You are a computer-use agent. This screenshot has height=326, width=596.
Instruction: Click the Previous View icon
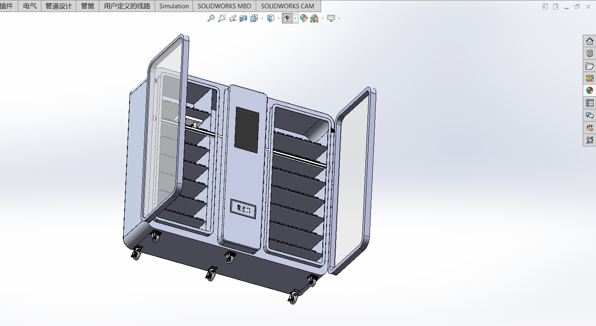(x=233, y=18)
